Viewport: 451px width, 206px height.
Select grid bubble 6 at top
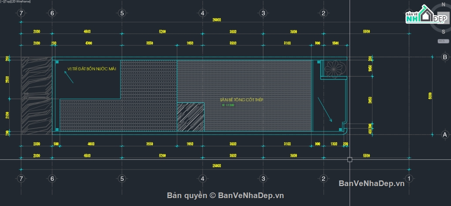click(x=52, y=13)
